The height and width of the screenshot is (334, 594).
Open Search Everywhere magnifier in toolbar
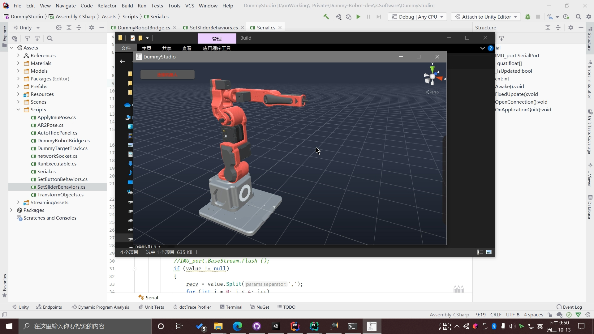click(578, 17)
